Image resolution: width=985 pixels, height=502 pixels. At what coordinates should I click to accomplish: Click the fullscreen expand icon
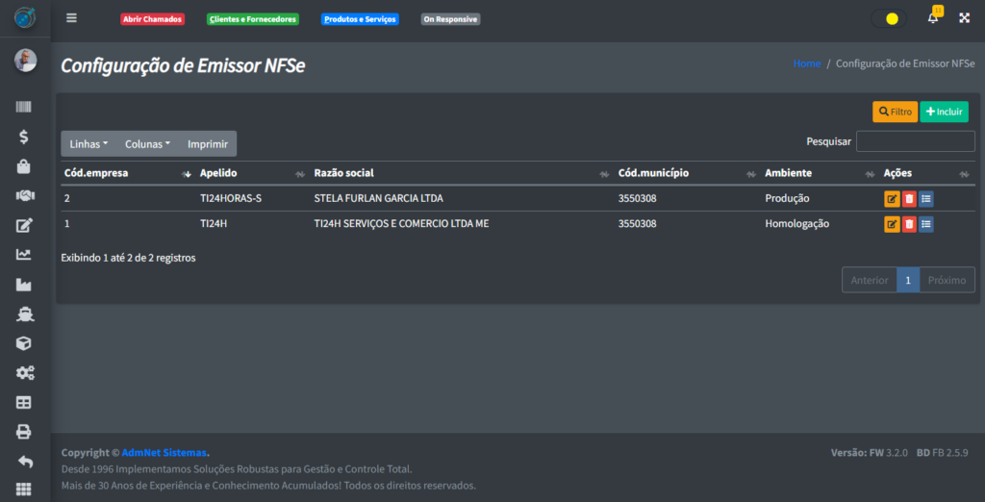tap(964, 18)
